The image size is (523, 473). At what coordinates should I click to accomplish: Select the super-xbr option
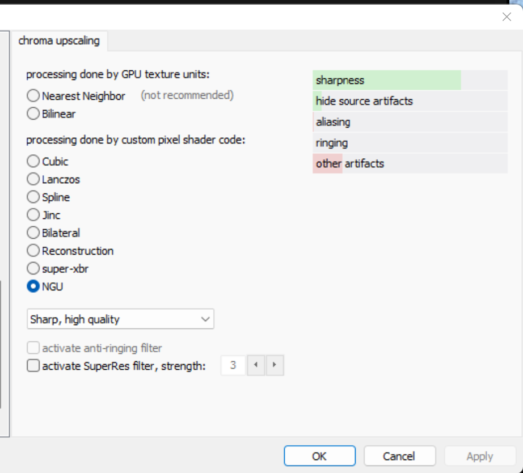[33, 268]
